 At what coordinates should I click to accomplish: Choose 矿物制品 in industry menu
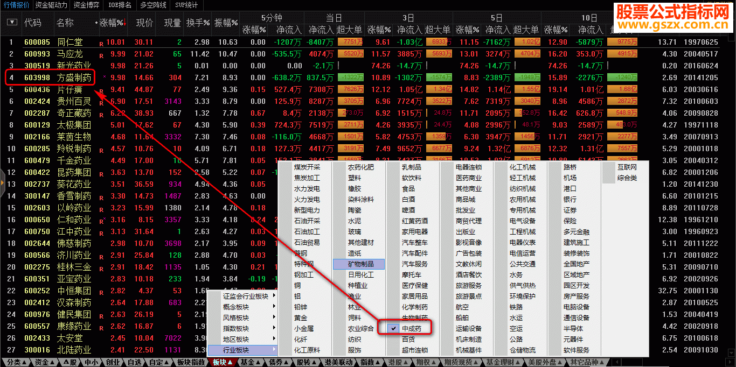click(x=359, y=264)
